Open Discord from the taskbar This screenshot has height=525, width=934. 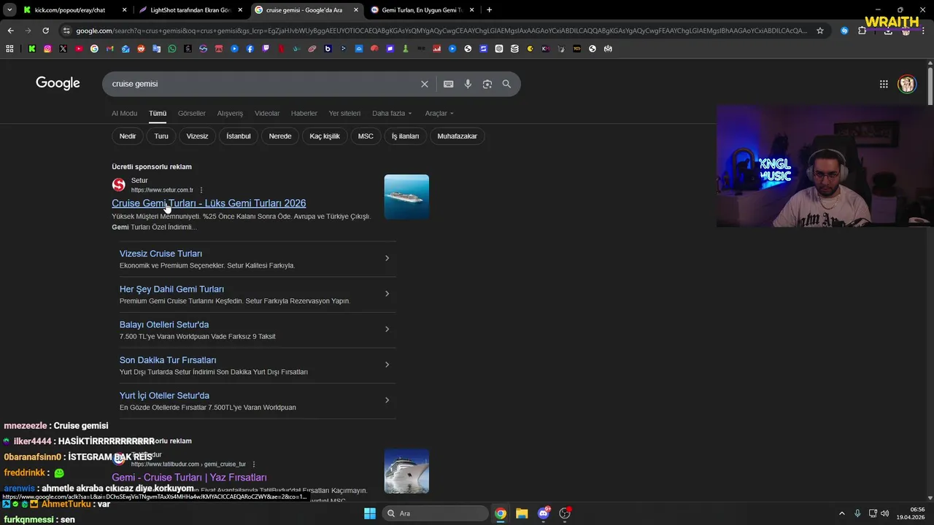pyautogui.click(x=544, y=513)
